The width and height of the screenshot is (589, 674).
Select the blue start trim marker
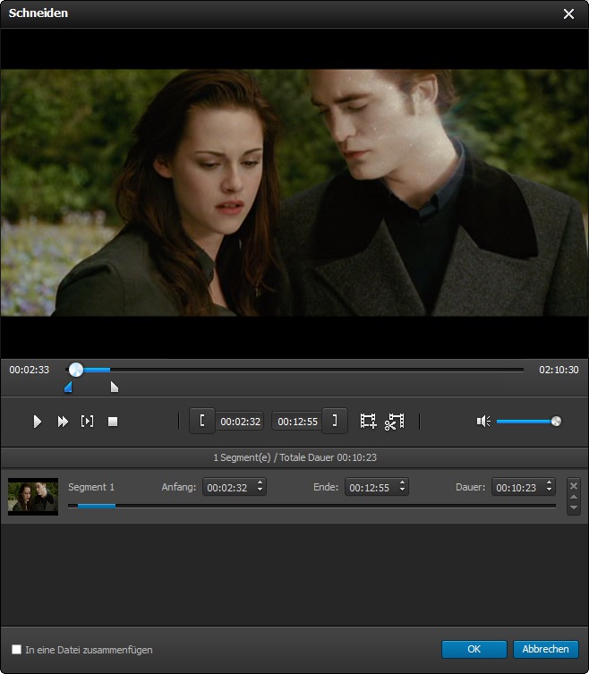tap(68, 387)
